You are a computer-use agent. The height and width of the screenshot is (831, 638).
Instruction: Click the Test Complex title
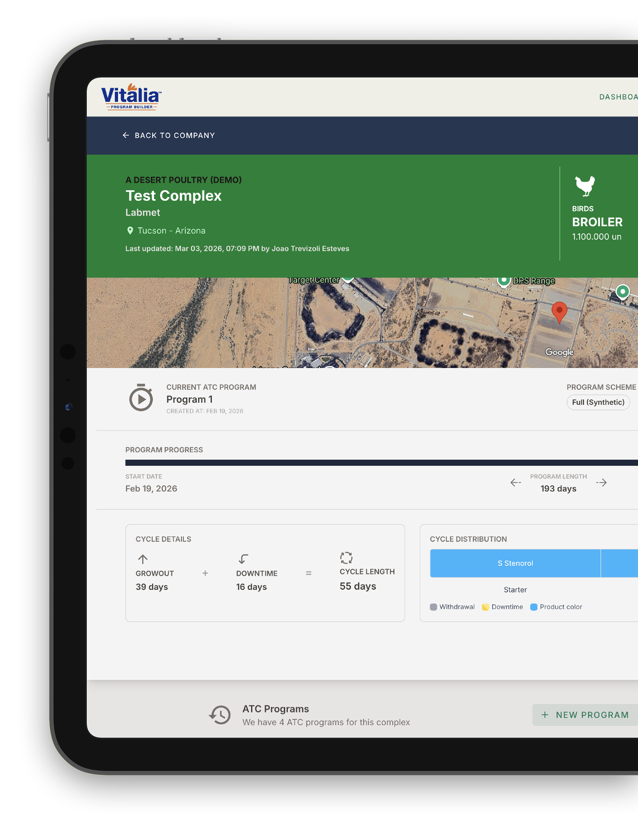click(x=174, y=196)
